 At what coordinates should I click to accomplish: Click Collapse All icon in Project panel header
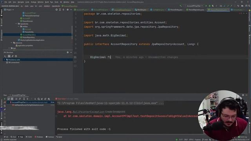(64, 10)
